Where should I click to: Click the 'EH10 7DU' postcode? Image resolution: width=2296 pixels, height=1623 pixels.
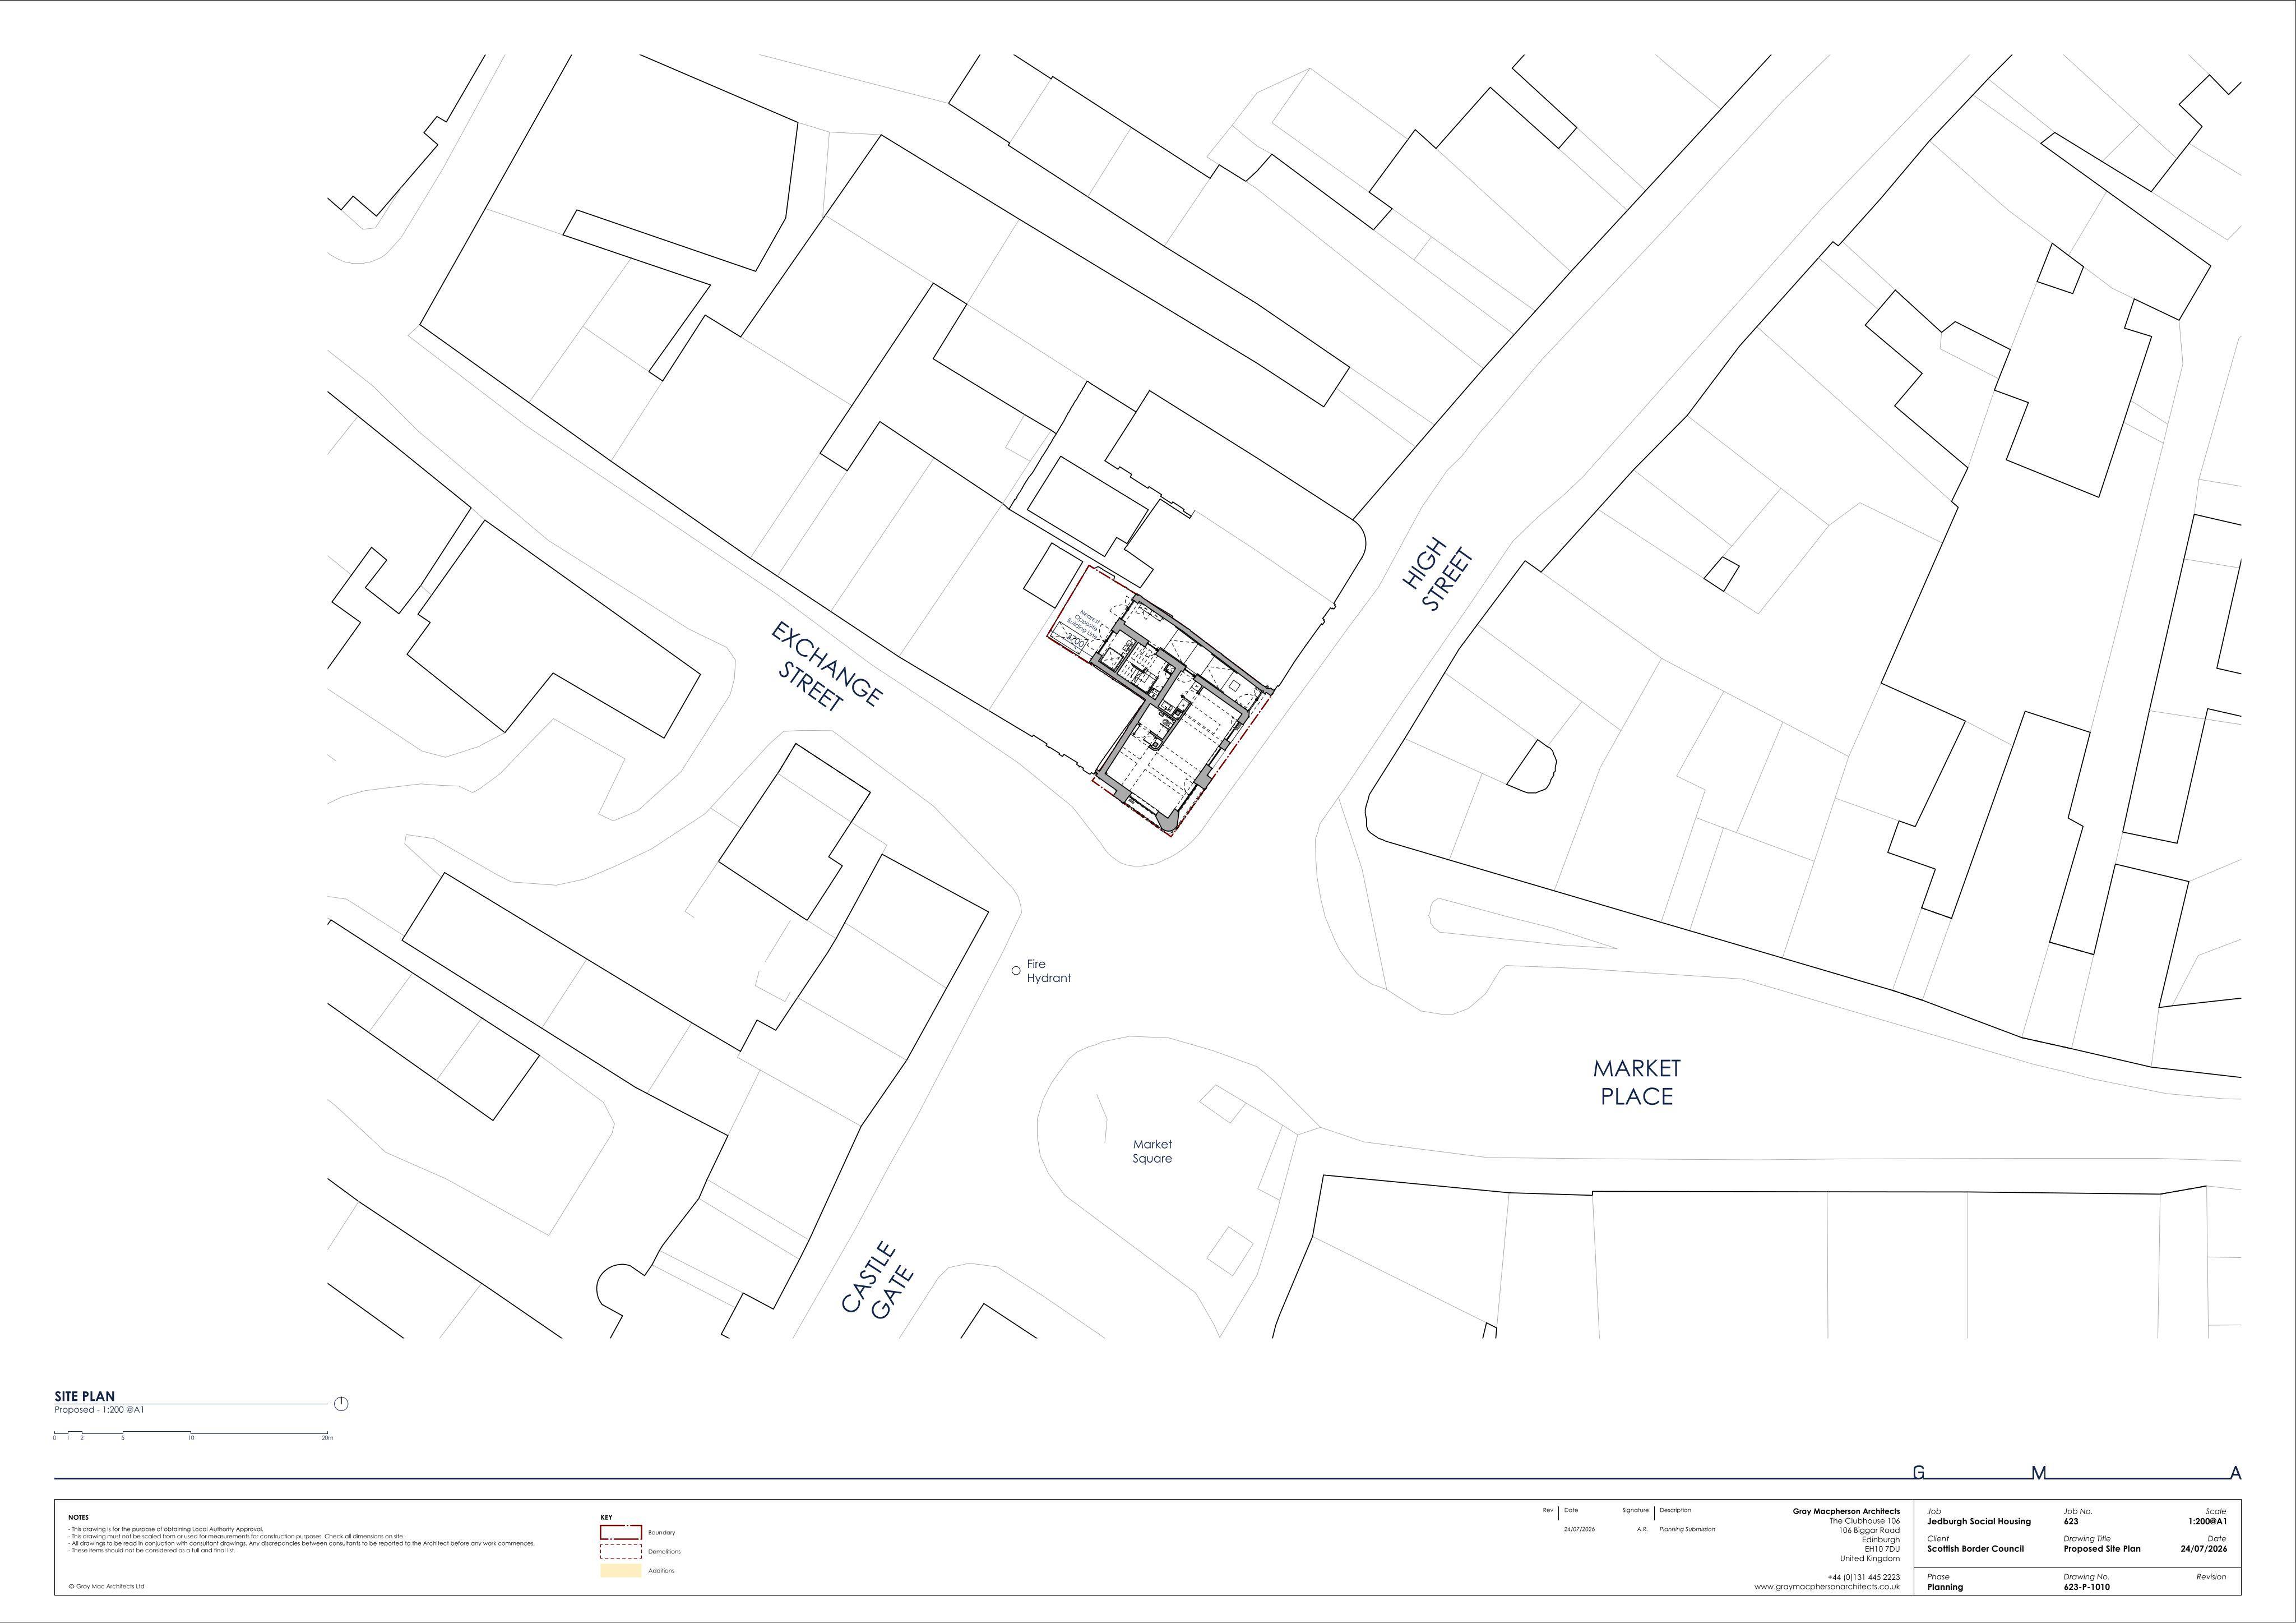click(1882, 1548)
